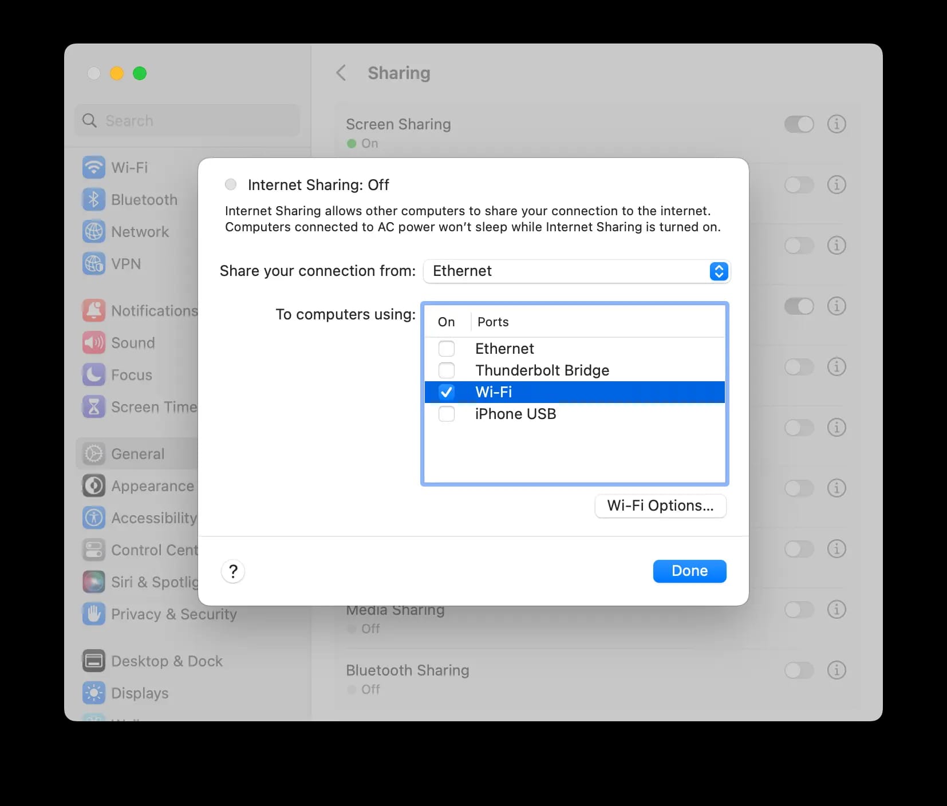Open Network settings via its globe icon
The height and width of the screenshot is (806, 947).
tap(93, 232)
